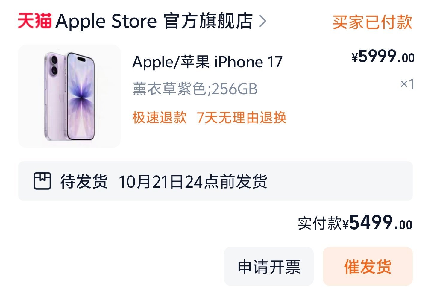Click the 申请开票 invoice button
This screenshot has width=431, height=296.
[x=269, y=266]
